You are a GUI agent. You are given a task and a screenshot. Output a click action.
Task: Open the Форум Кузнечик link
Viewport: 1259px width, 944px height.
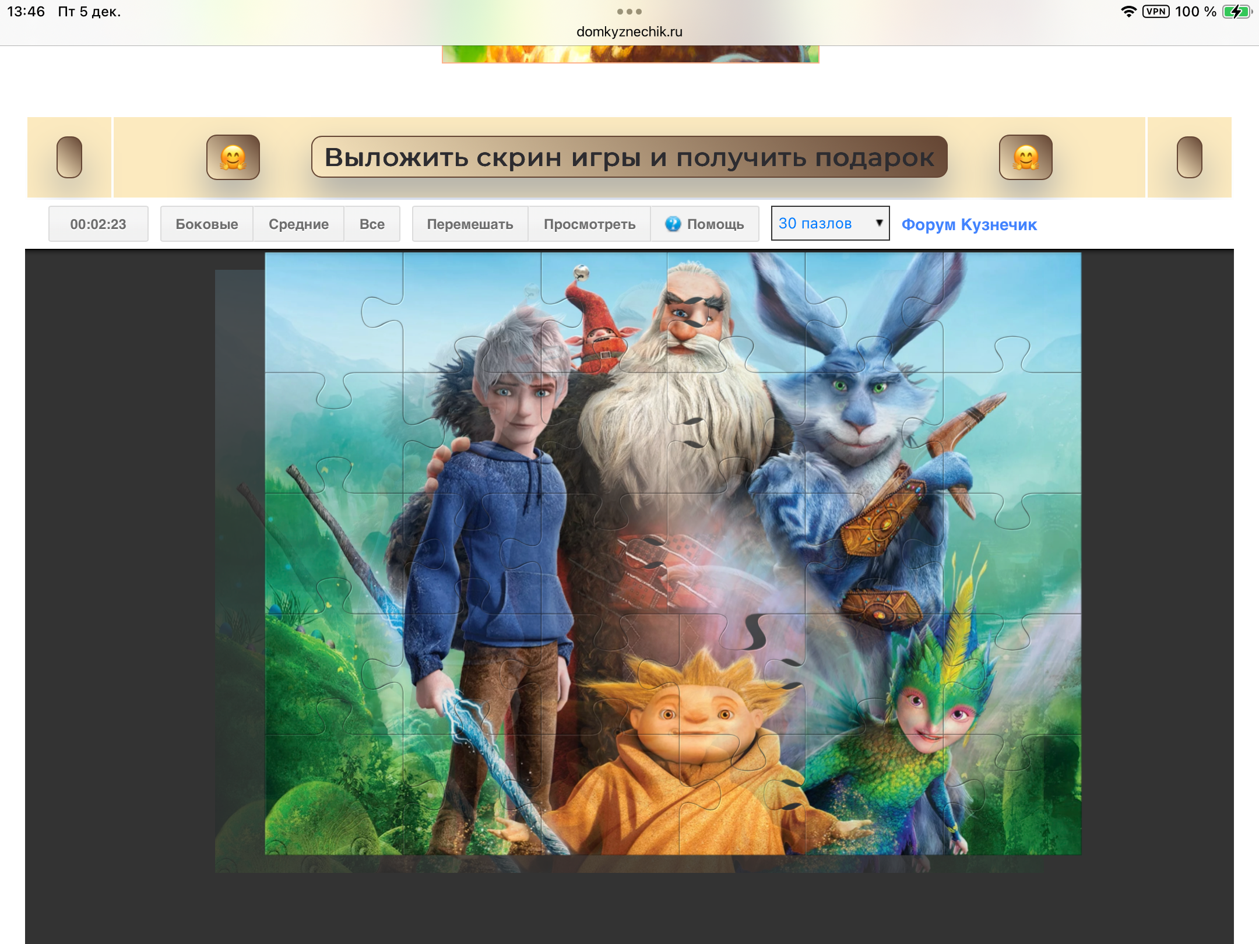pyautogui.click(x=969, y=224)
